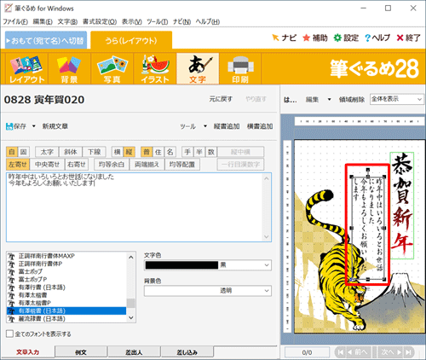Align text 左寄せ left
Screen dimensions: 426x360
(x=18, y=165)
